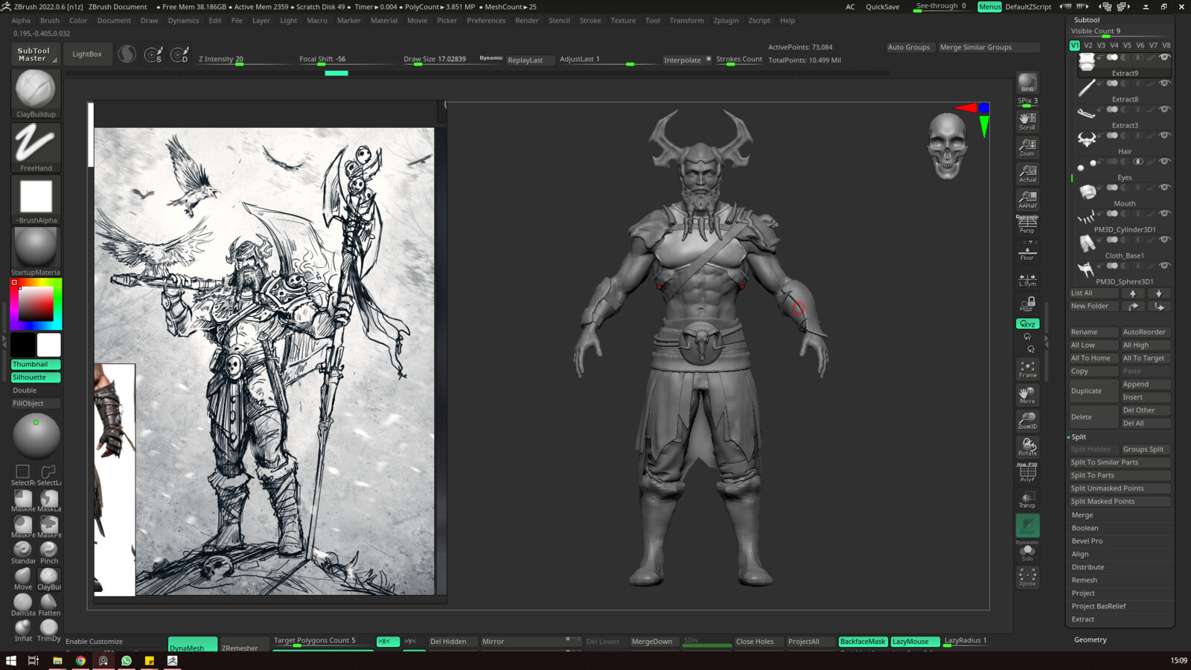Click the Frame mesh icon
Image resolution: width=1191 pixels, height=670 pixels.
(x=1027, y=369)
